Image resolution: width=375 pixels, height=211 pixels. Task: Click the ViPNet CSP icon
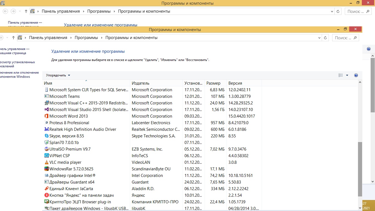coord(47,156)
